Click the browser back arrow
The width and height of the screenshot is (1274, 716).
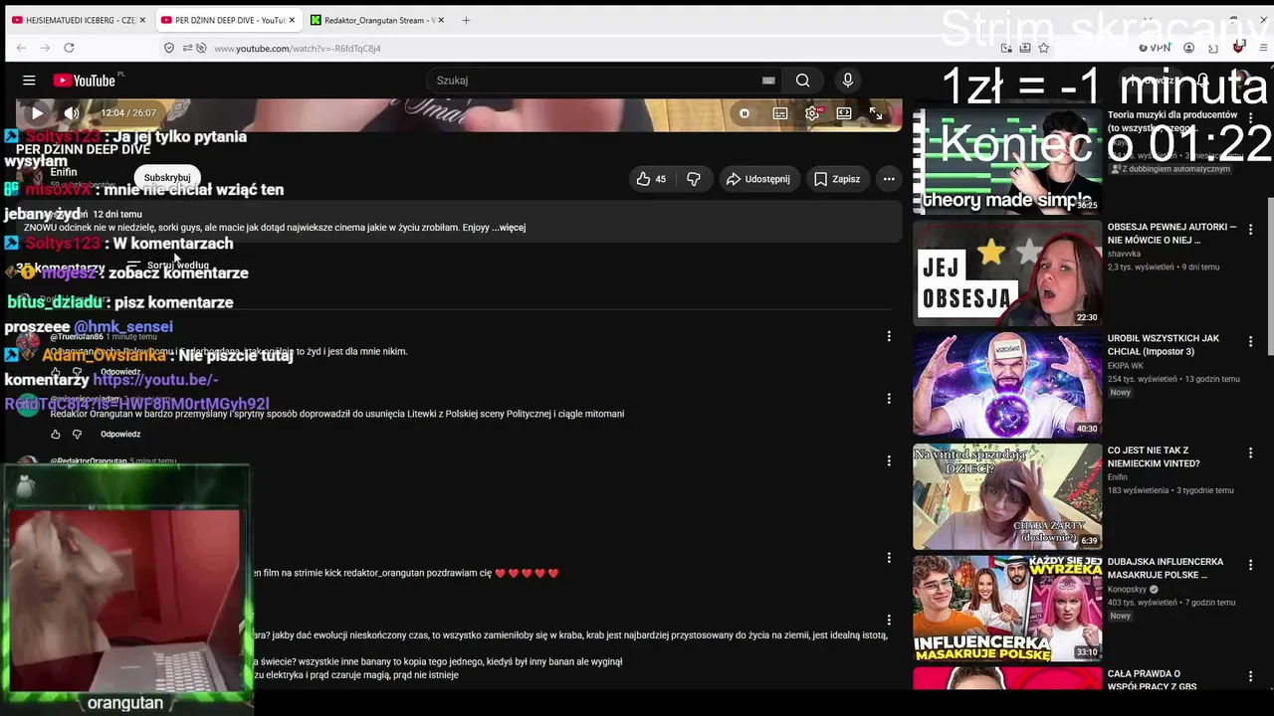pyautogui.click(x=21, y=48)
